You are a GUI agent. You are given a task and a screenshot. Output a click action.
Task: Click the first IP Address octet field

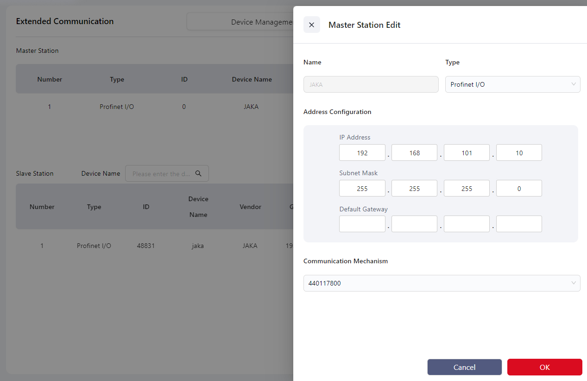pyautogui.click(x=362, y=152)
